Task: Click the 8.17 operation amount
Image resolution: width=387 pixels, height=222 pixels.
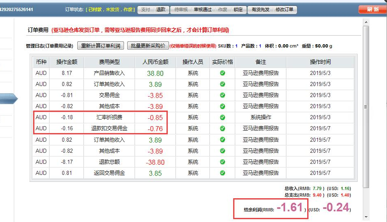Action: [67, 73]
